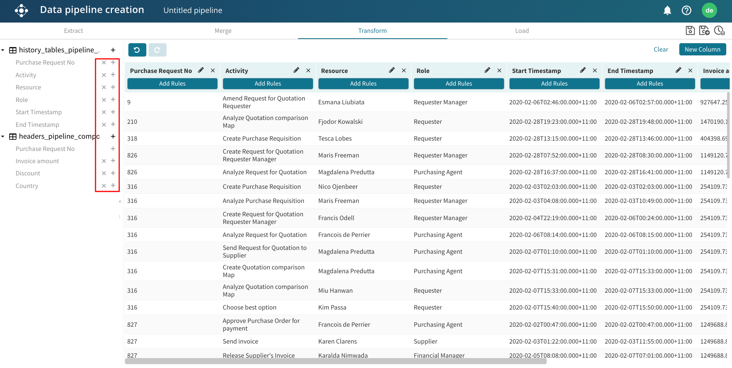Image resolution: width=732 pixels, height=368 pixels.
Task: Click pencil icon for Start Timestamp column
Action: click(583, 70)
